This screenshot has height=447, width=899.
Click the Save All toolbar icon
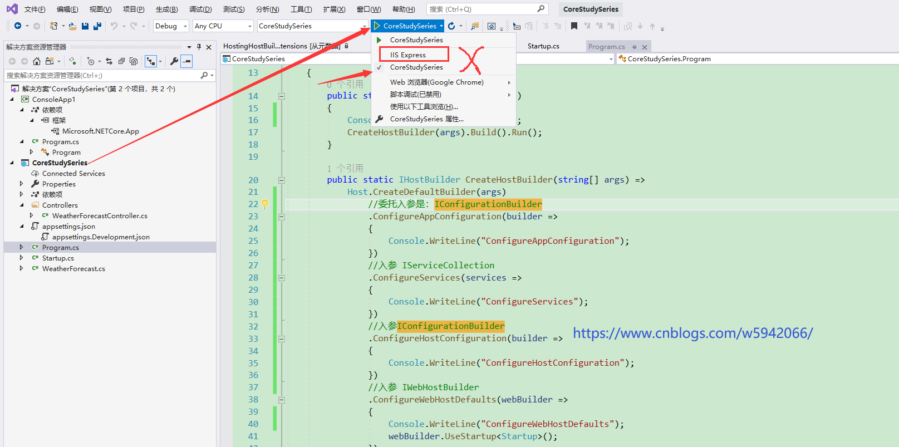(97, 26)
